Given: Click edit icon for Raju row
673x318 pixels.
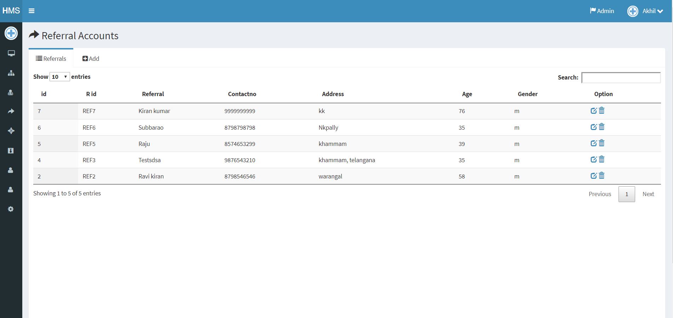Looking at the screenshot, I should (x=593, y=143).
